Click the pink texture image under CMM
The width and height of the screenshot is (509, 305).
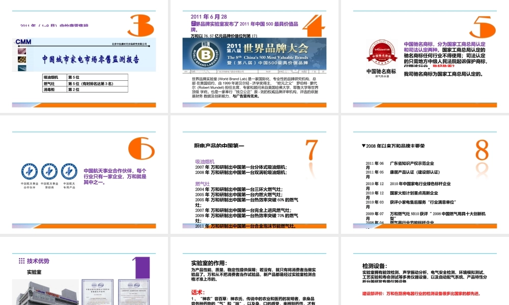(22, 51)
